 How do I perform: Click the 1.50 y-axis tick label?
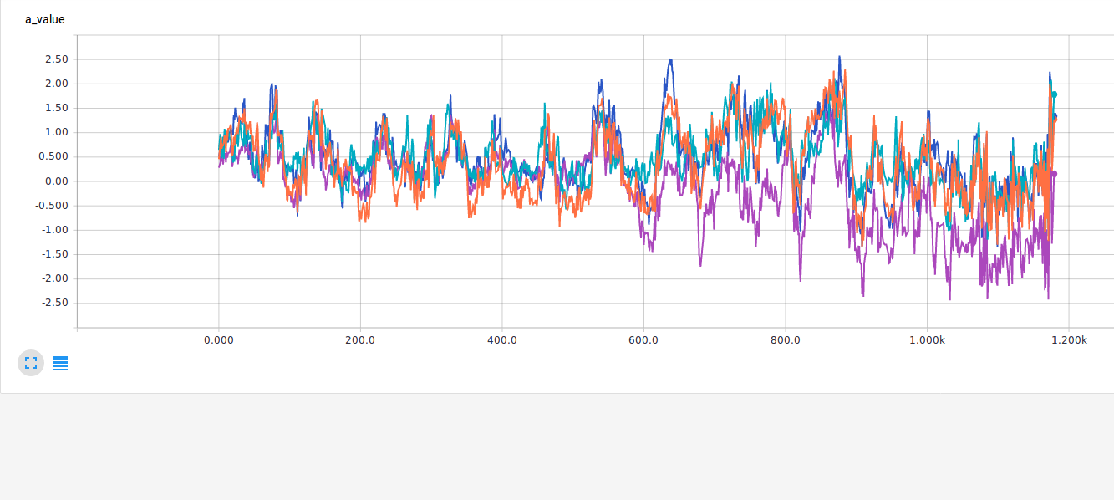(57, 108)
